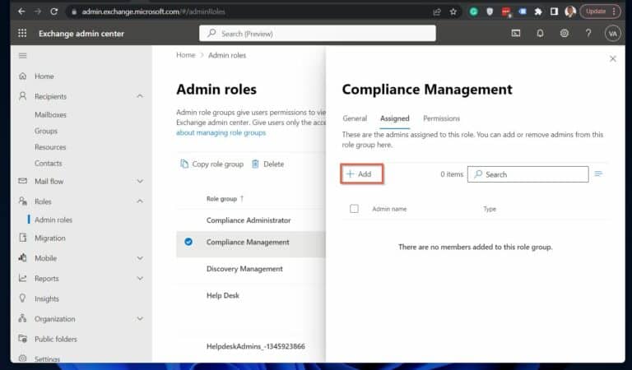
Task: Open the browser three-dot menu
Action: point(613,12)
